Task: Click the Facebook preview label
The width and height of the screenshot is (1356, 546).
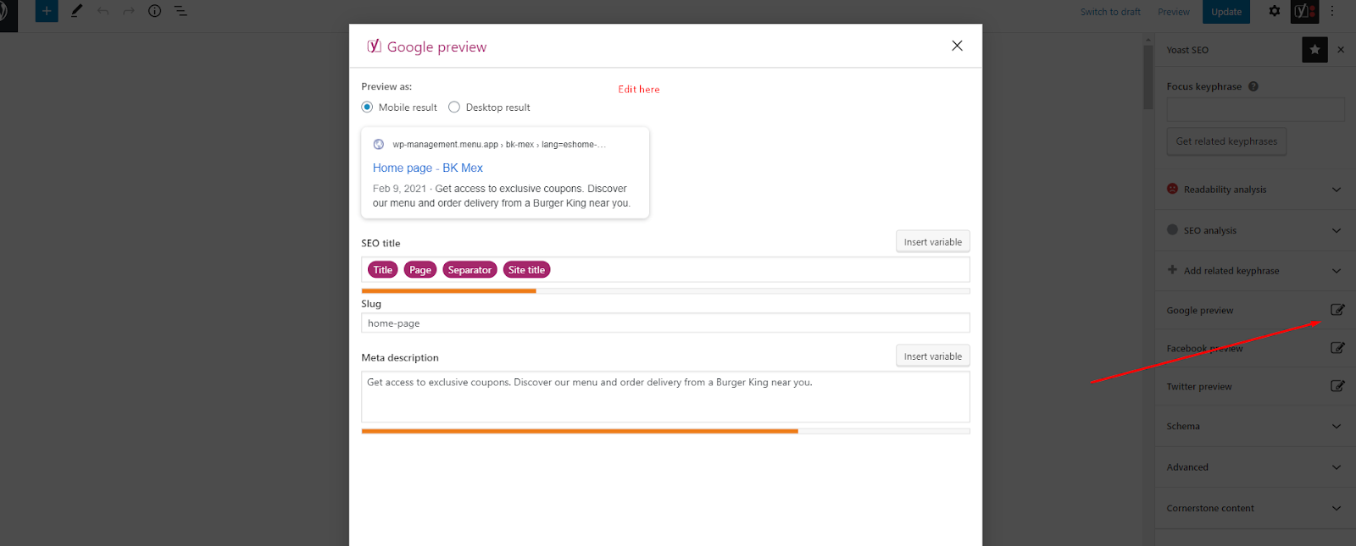Action: point(1204,349)
